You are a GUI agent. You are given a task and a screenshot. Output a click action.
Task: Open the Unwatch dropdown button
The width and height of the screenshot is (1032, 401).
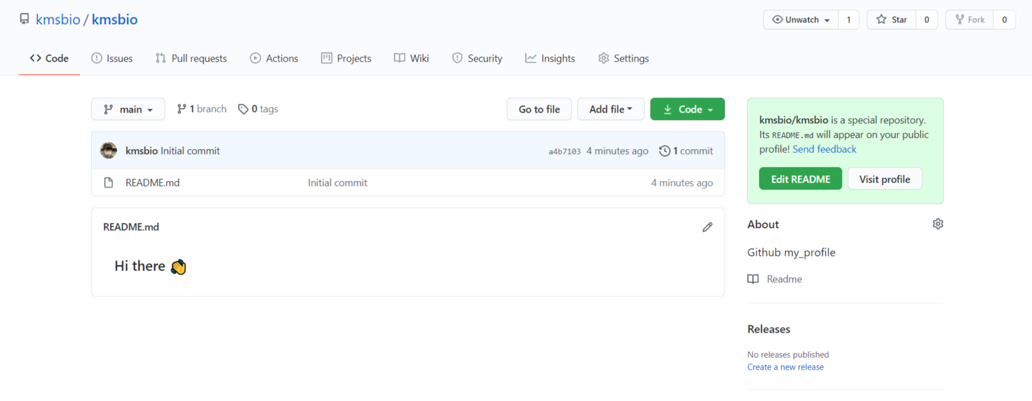pyautogui.click(x=801, y=20)
